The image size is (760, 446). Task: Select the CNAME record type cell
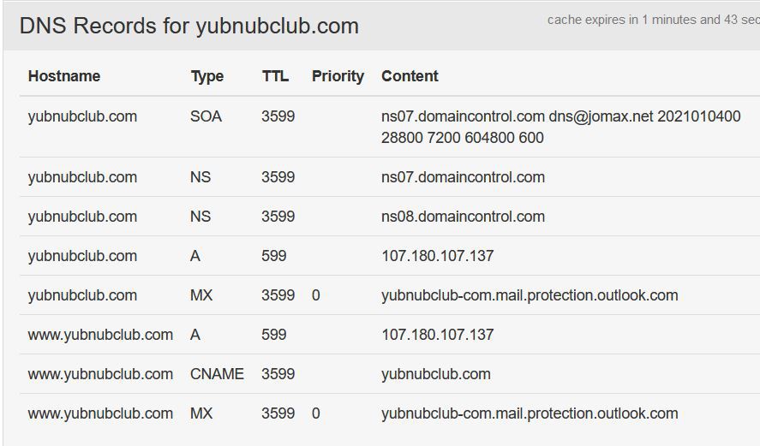click(x=217, y=374)
